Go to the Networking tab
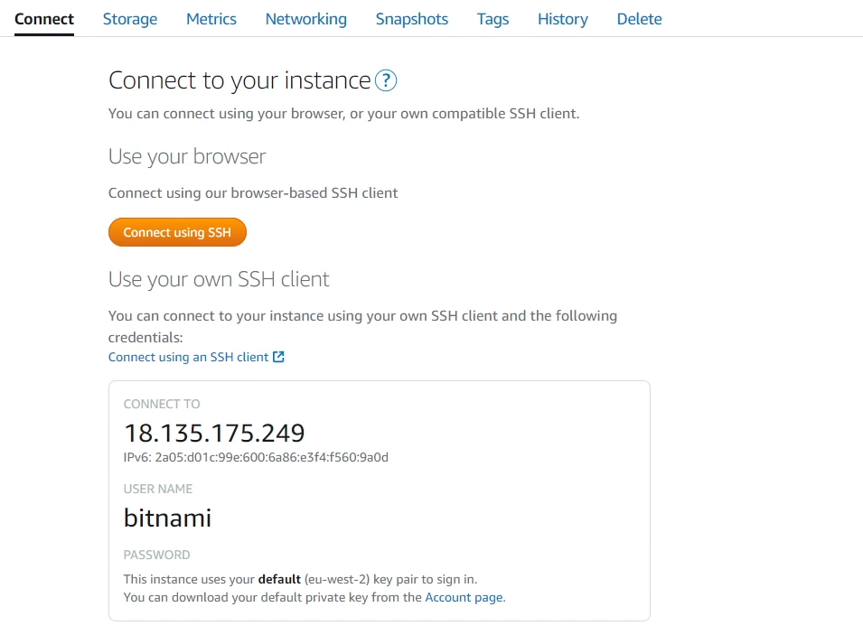Screen dimensions: 863x635 pyautogui.click(x=306, y=19)
